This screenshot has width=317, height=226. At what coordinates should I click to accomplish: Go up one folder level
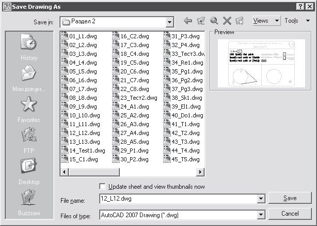(x=201, y=21)
